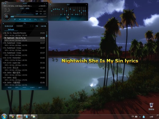Open the quick search dropdown in playlist
Viewport: 159px width, 119px height.
tap(33, 26)
